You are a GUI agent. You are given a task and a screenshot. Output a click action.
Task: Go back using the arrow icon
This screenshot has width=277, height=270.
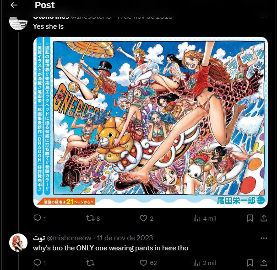(x=14, y=5)
